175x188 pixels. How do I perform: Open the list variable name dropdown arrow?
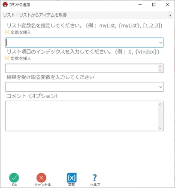(x=160, y=42)
